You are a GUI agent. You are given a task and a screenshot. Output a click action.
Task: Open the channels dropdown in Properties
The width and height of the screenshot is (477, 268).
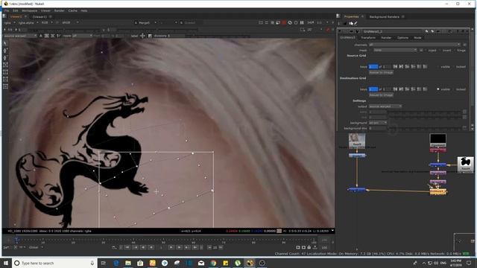pyautogui.click(x=414, y=45)
